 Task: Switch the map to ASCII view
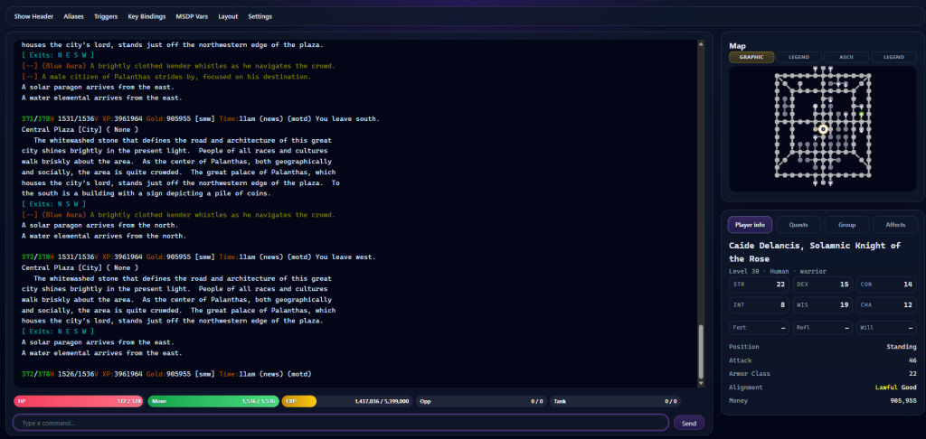846,57
